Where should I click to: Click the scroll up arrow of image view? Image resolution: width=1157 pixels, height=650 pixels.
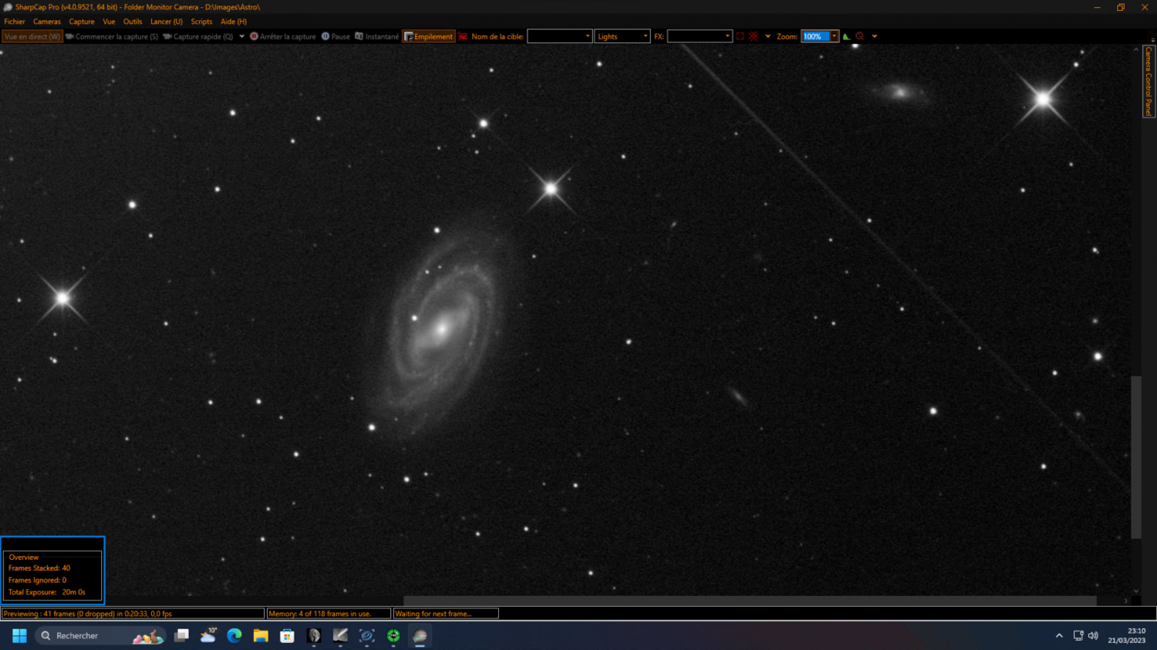point(1135,49)
